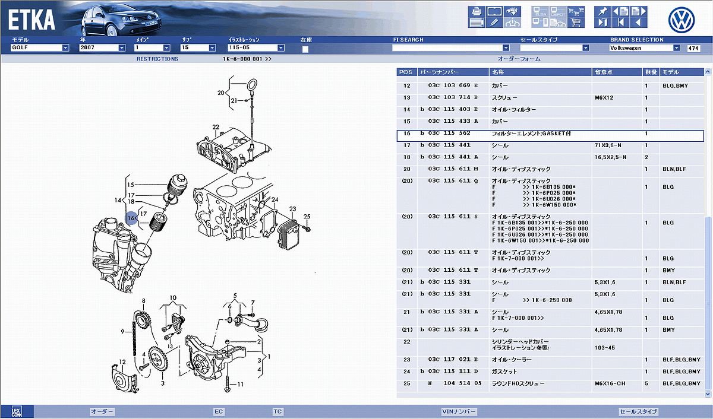Click the パーツナンバー column header
The image size is (713, 419).
point(453,72)
